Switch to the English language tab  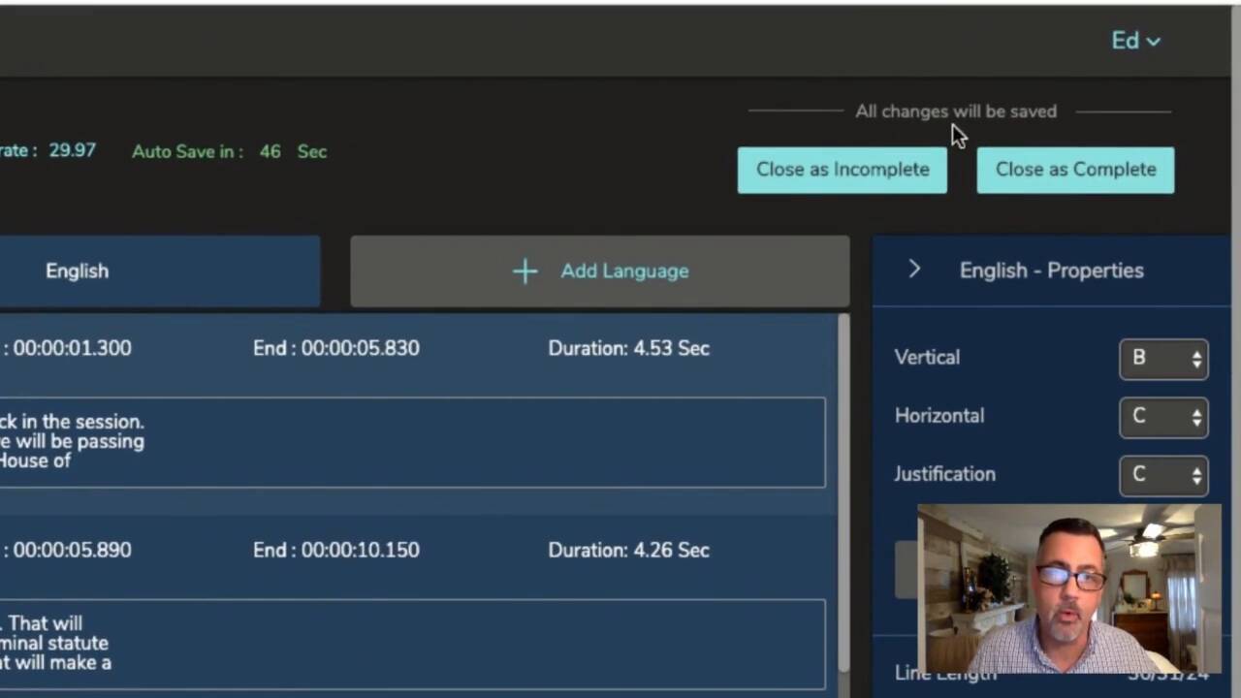[x=78, y=271]
